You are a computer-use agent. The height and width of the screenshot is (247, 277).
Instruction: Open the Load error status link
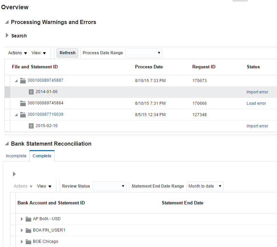[x=256, y=103]
